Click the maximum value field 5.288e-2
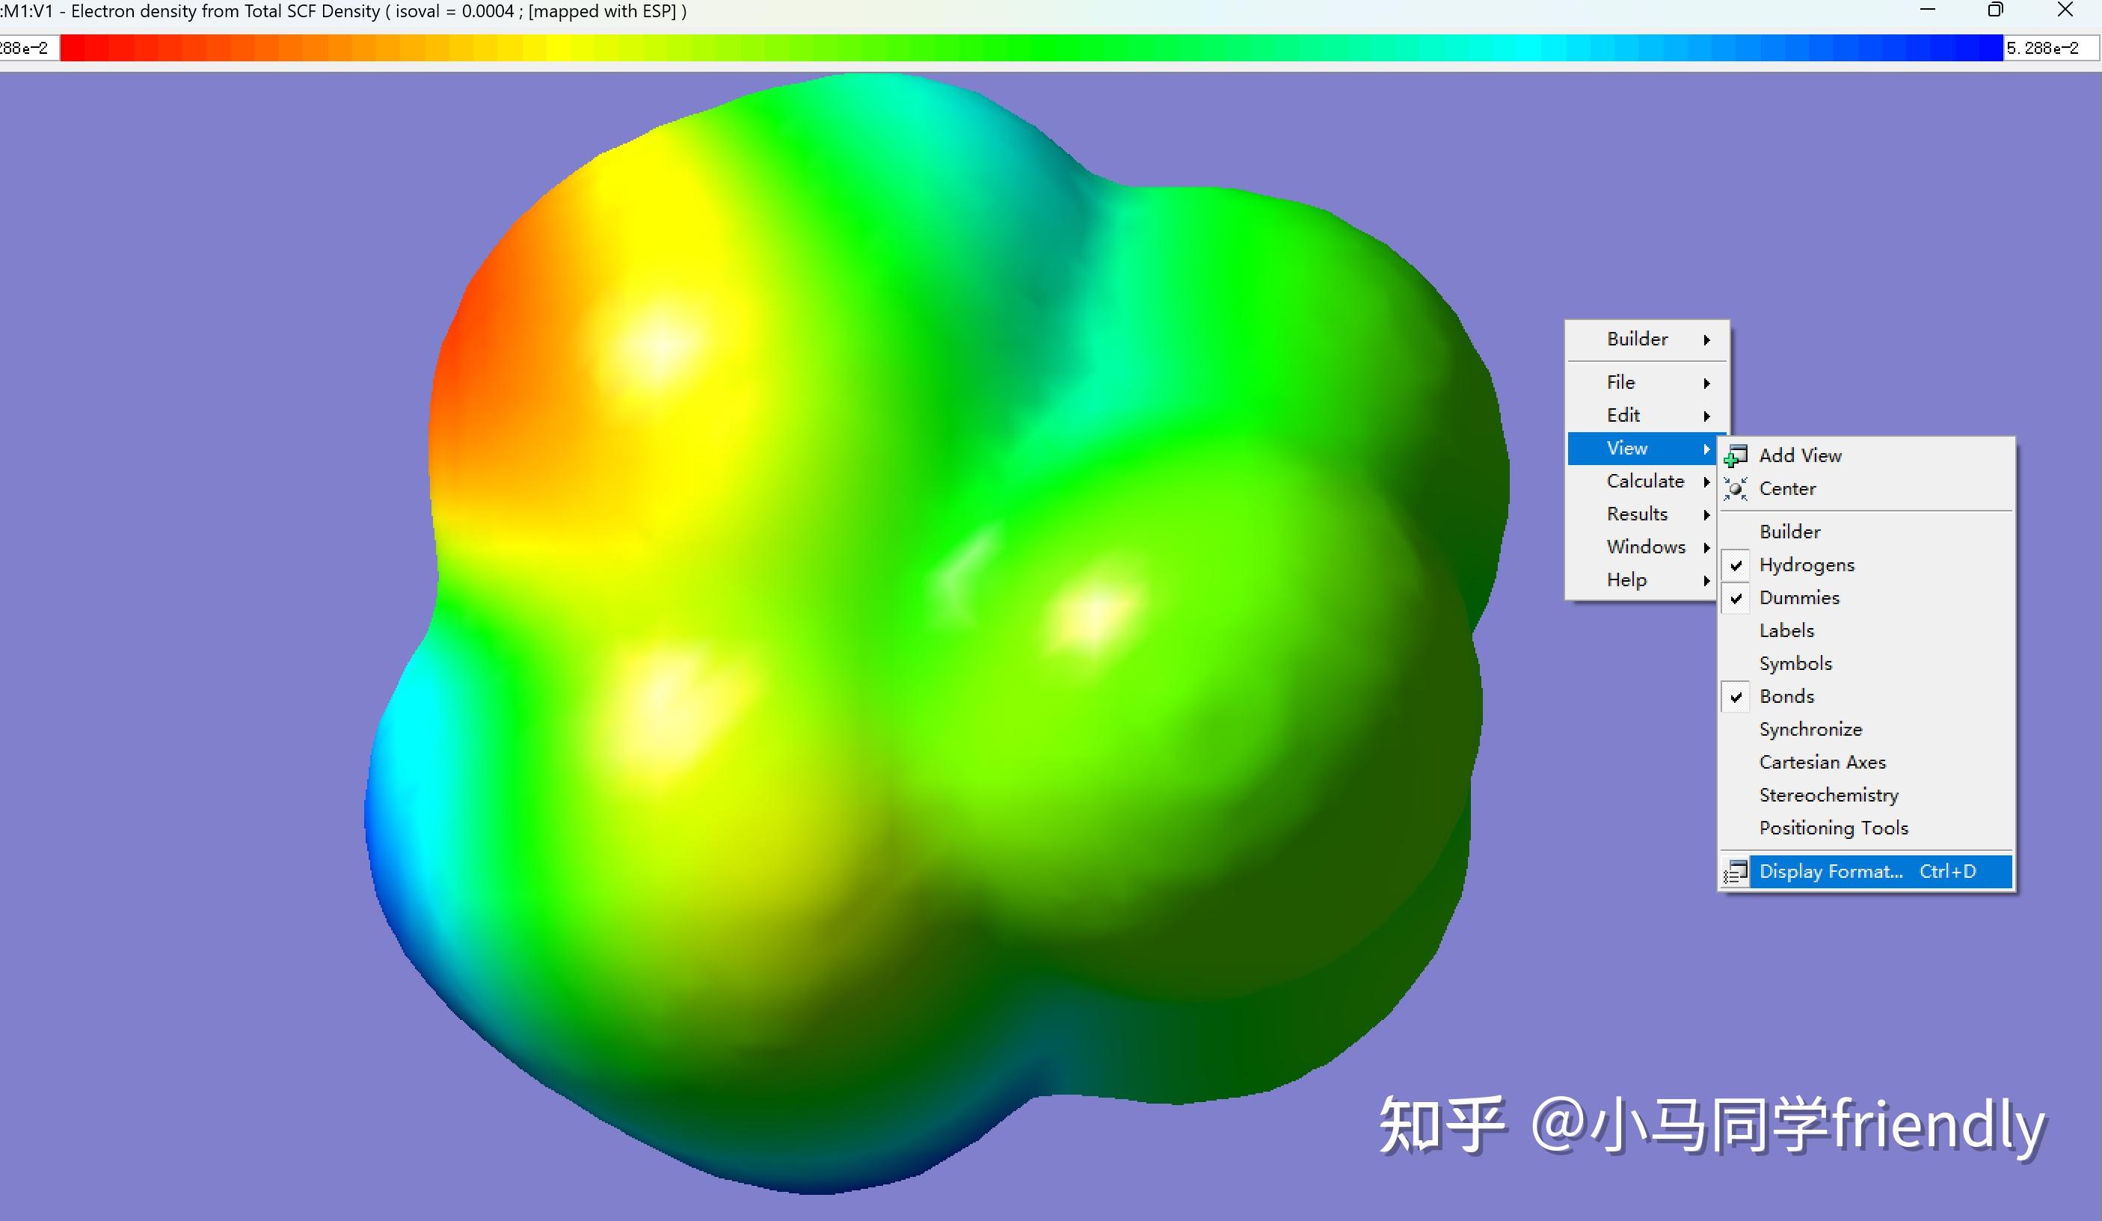2102x1221 pixels. 2049,49
